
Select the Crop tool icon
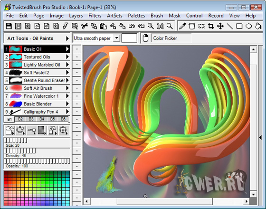(x=211, y=26)
